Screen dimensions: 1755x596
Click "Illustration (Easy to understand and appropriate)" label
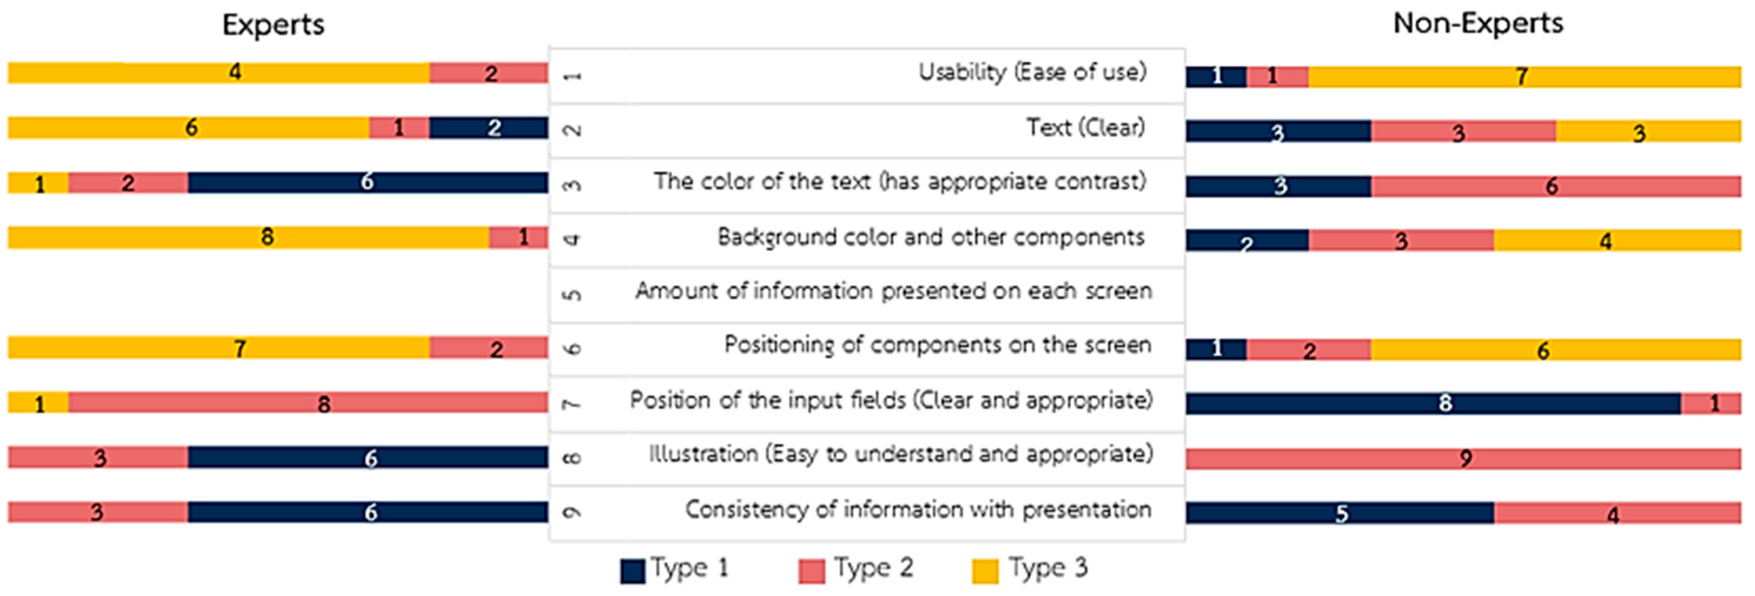(x=901, y=455)
